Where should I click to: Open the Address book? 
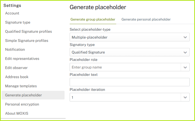click(x=17, y=77)
